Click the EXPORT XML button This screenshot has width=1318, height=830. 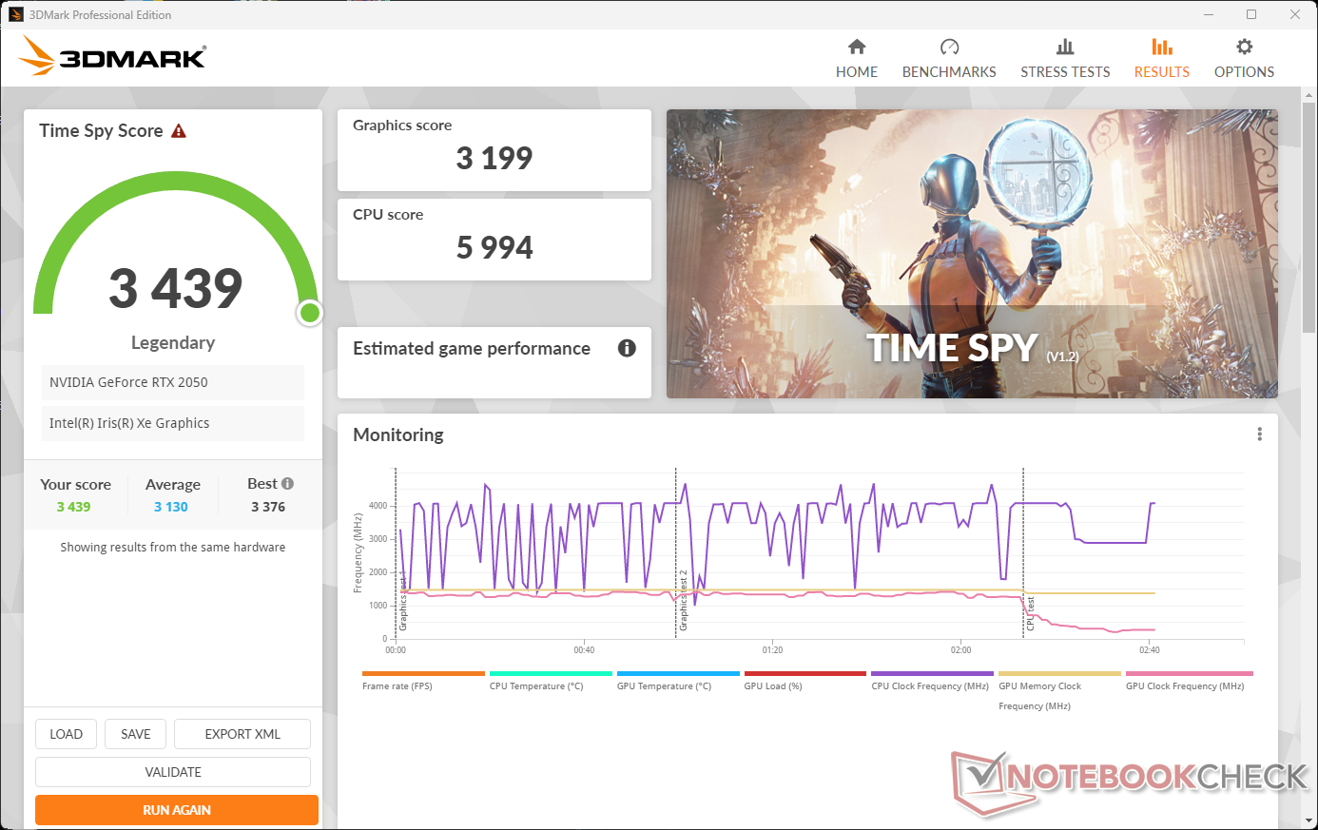pos(242,734)
